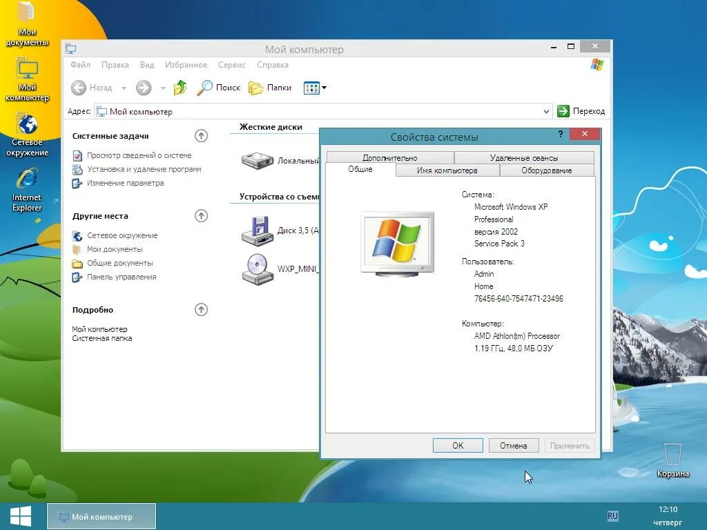Open the Сервис menu
The height and width of the screenshot is (530, 707).
click(232, 65)
